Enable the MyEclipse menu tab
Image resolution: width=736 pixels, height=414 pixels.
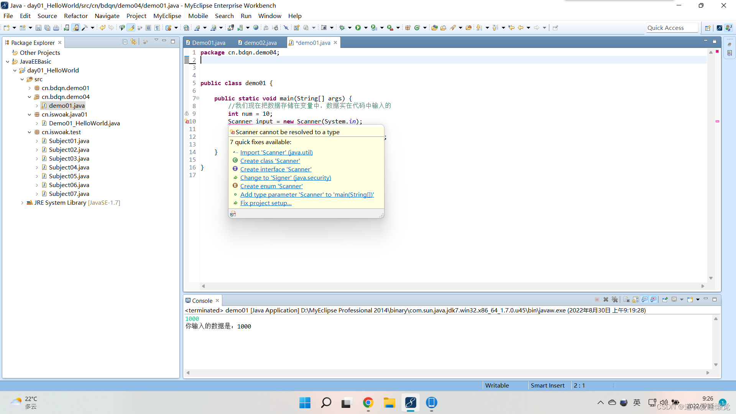coord(166,16)
